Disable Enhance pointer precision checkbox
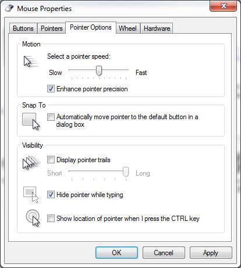Screen dimensions: 241x268 click(x=51, y=89)
